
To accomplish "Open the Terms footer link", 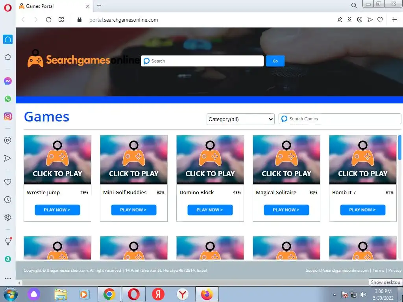I will coord(378,271).
